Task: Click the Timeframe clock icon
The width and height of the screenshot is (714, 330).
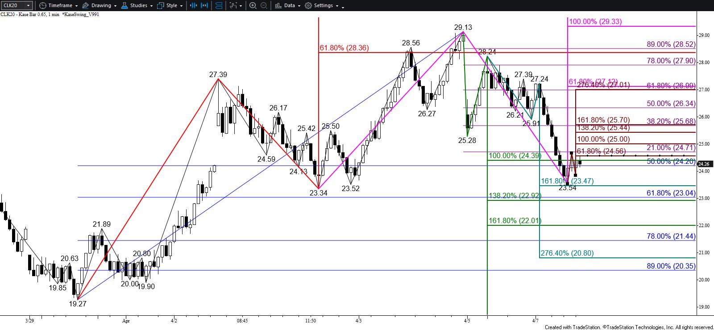Action: click(42, 5)
